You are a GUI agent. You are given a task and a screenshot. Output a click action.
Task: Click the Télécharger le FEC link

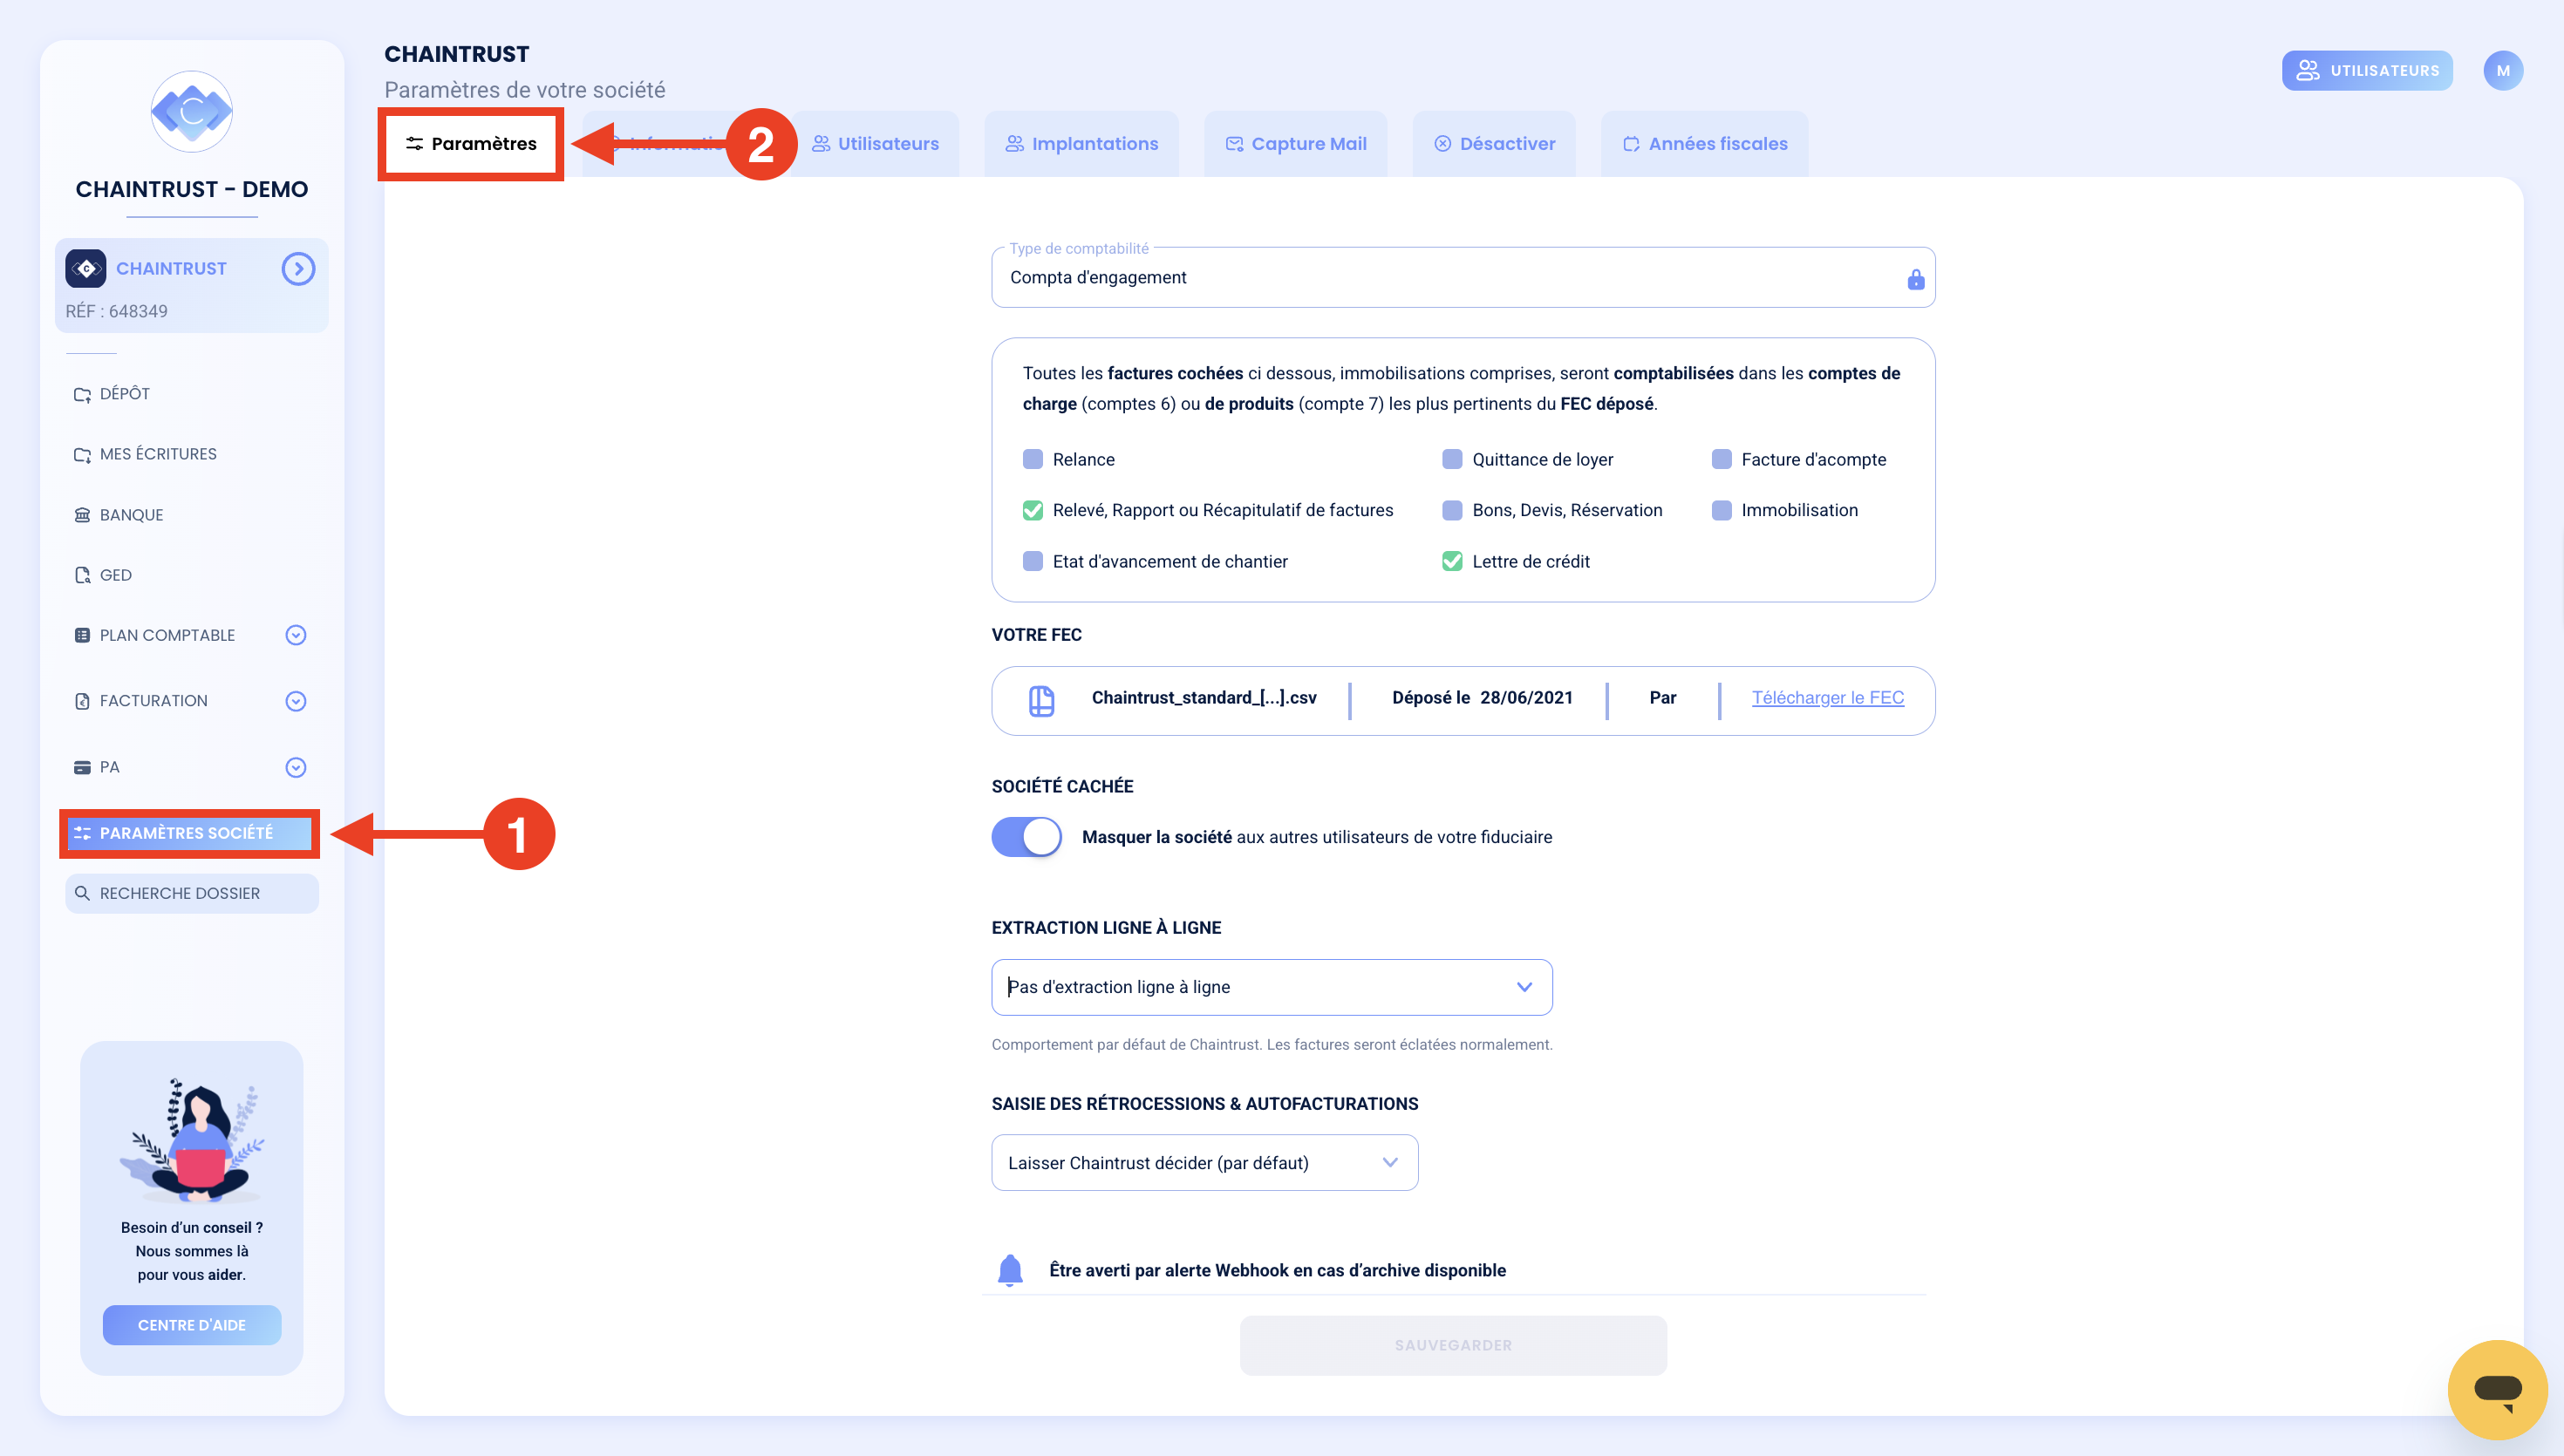(1827, 697)
